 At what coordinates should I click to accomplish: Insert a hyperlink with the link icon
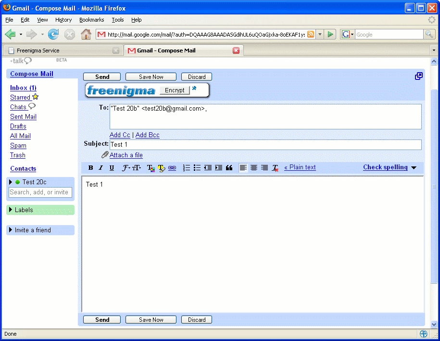[172, 168]
